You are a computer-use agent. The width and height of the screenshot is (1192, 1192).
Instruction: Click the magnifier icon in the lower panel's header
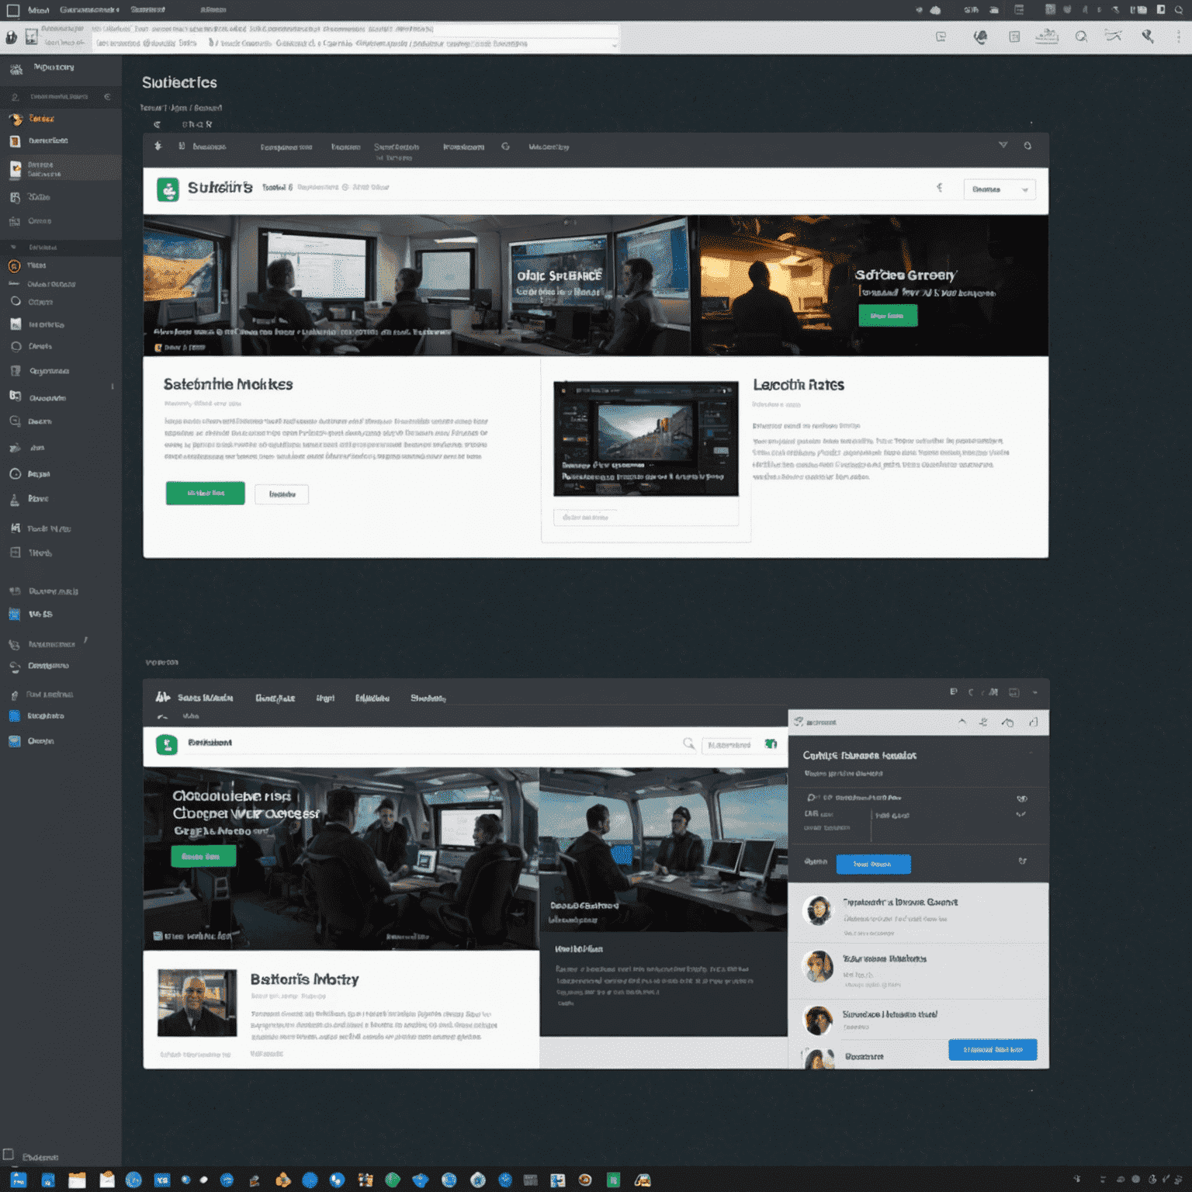[x=688, y=743]
